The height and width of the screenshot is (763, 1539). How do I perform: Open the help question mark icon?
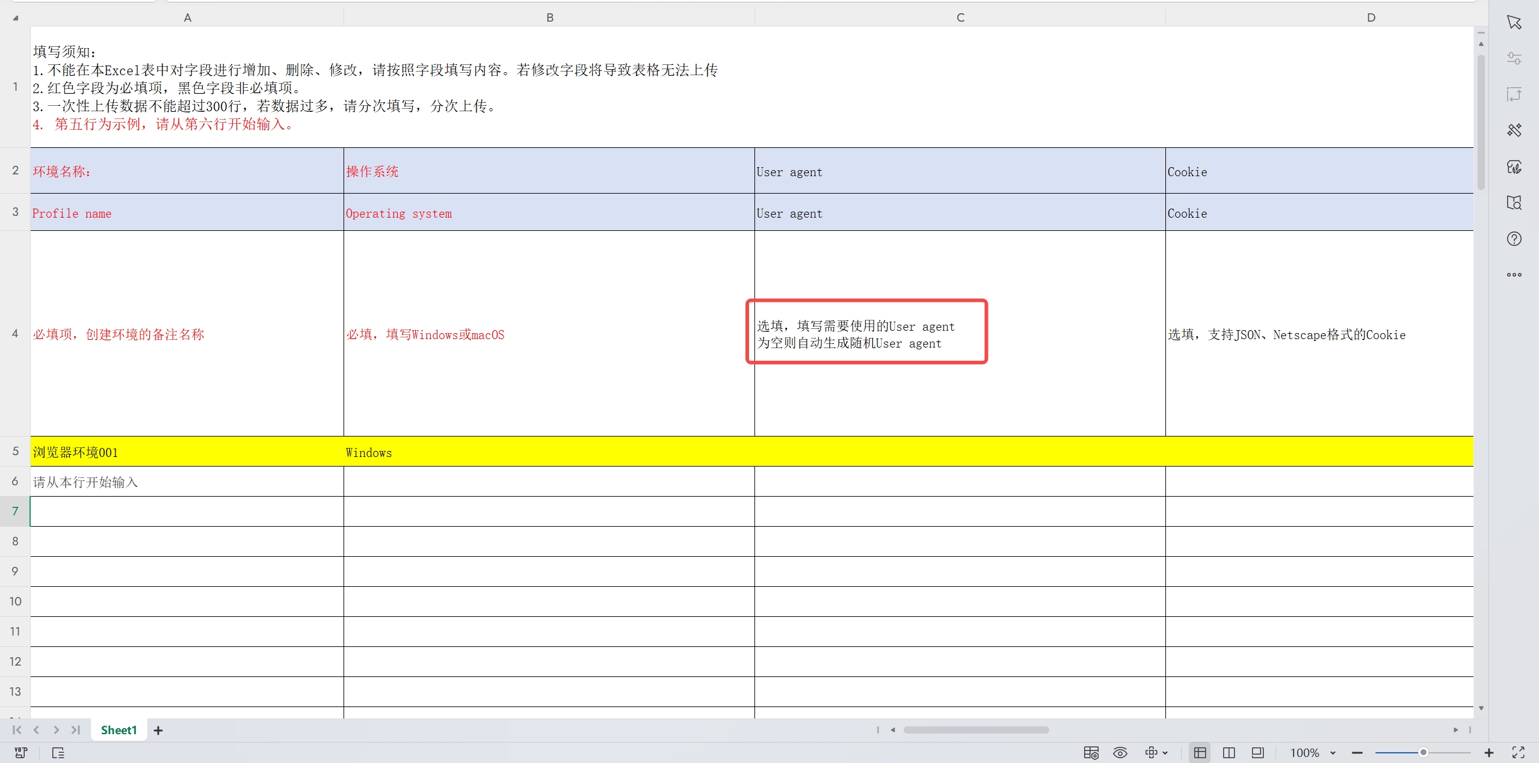click(x=1514, y=239)
